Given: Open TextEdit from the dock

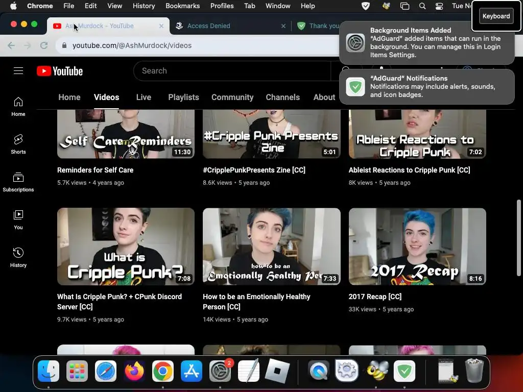Looking at the screenshot, I should pos(249,371).
